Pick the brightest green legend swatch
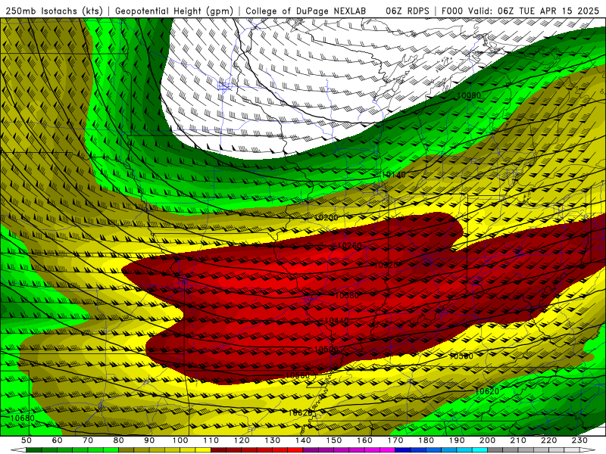The height and width of the screenshot is (454, 606). tap(111, 449)
